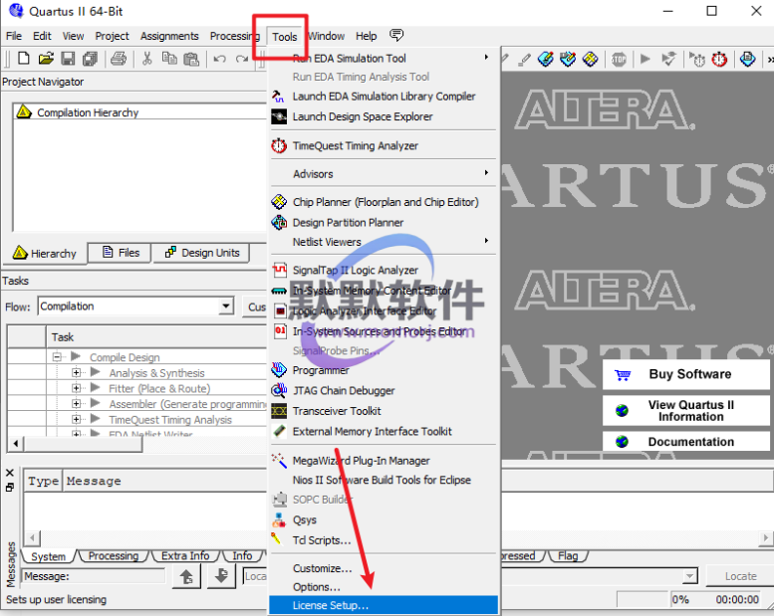Click the Save toolbar icon
The width and height of the screenshot is (774, 616).
(x=68, y=59)
